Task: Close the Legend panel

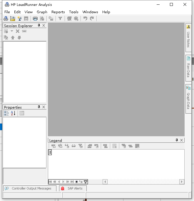Action: (x=181, y=140)
